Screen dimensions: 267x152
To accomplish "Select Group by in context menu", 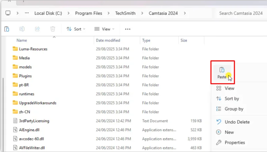I will (x=234, y=109).
